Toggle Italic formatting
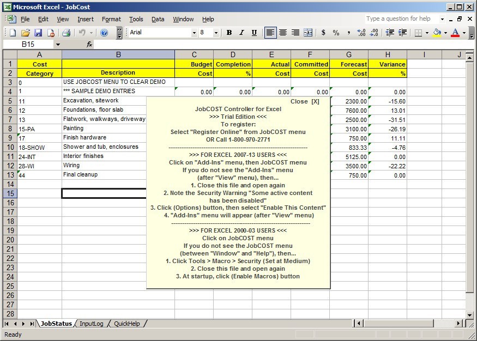The image size is (477, 341). (241, 33)
